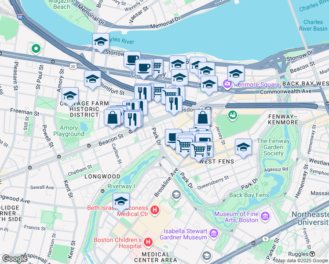Click the Ruggles station transit icon
The width and height of the screenshot is (329, 264).
[x=313, y=254]
